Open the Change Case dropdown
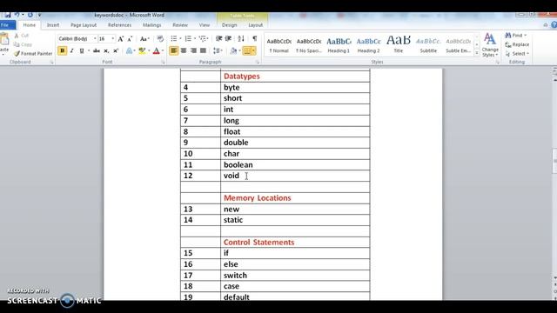Image resolution: width=557 pixels, height=313 pixels. click(x=144, y=38)
